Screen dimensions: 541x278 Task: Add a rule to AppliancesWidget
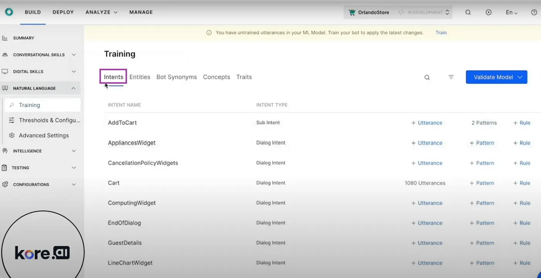[x=522, y=143]
